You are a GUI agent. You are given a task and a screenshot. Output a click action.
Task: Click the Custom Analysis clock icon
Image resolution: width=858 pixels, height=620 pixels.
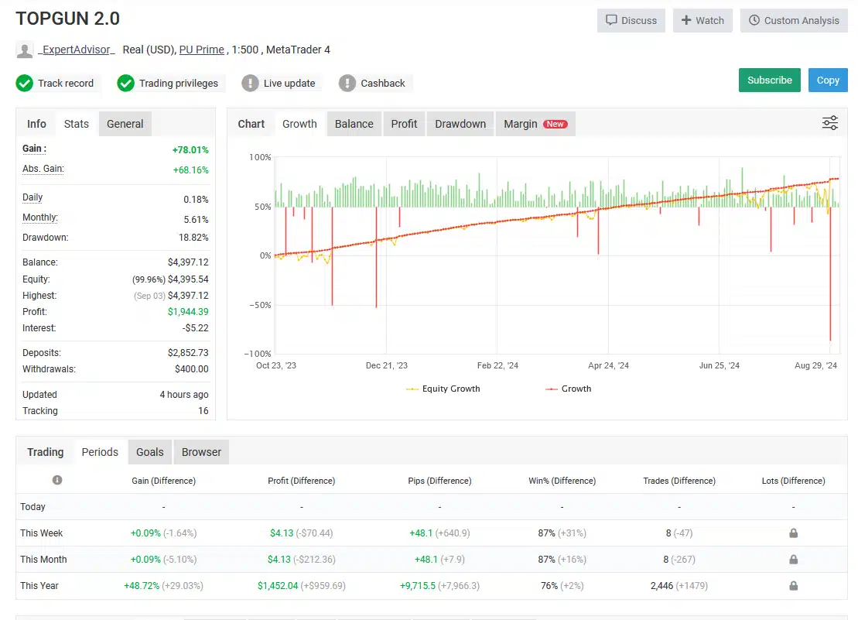coord(754,20)
